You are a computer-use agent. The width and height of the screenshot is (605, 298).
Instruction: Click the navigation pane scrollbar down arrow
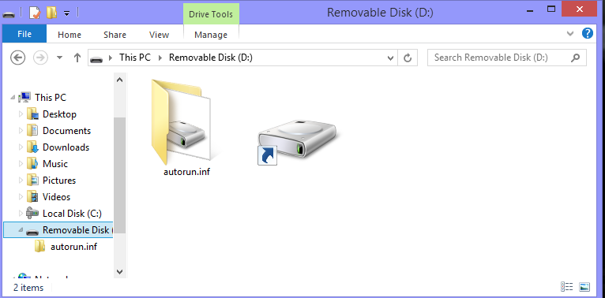[119, 271]
